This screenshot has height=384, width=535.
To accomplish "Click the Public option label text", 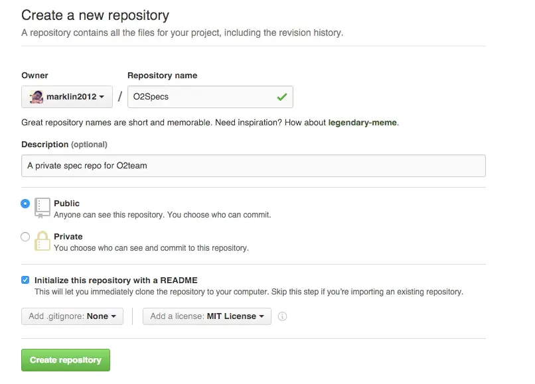I will point(67,203).
